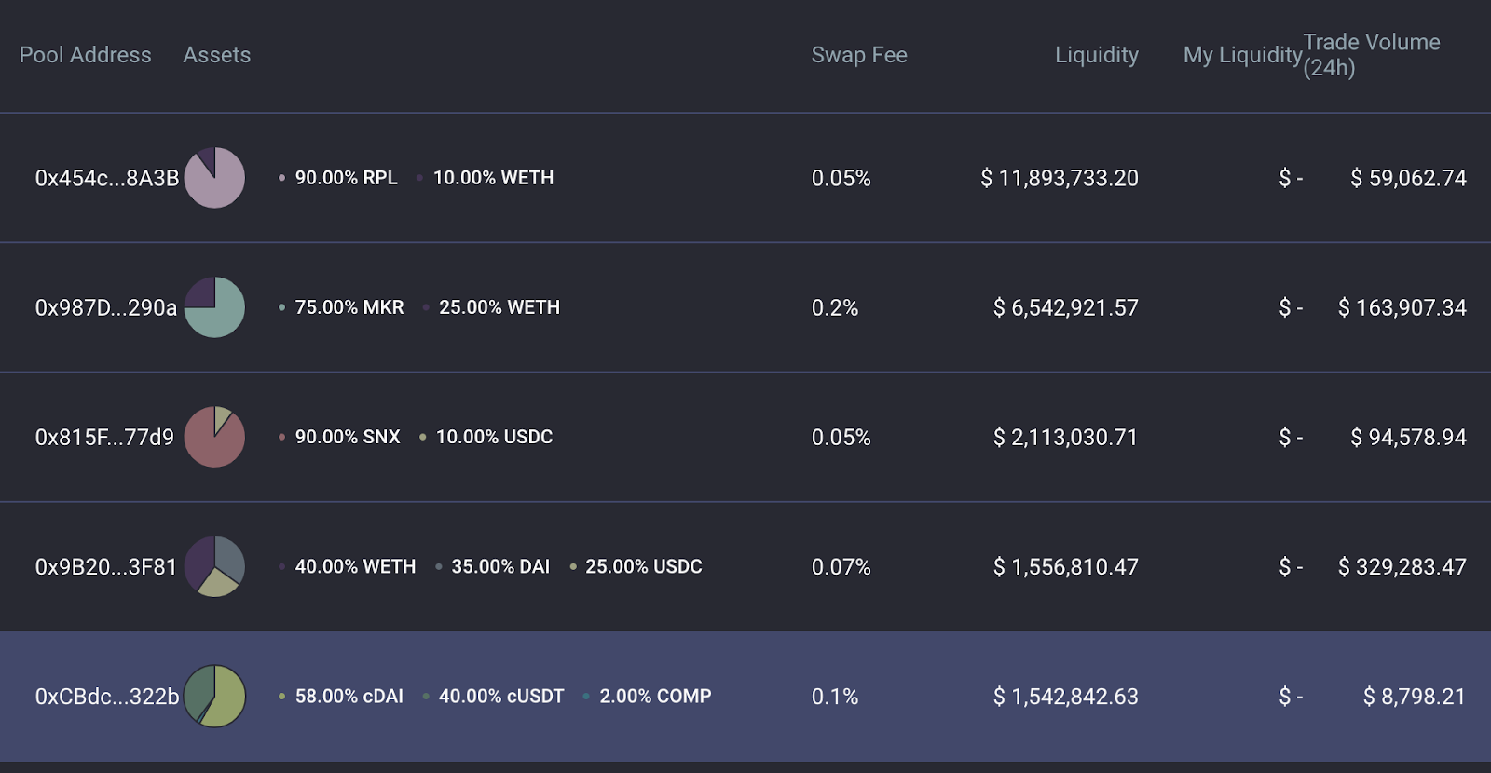Image resolution: width=1491 pixels, height=773 pixels.
Task: Click the 2.00% COMP asset label
Action: point(654,696)
